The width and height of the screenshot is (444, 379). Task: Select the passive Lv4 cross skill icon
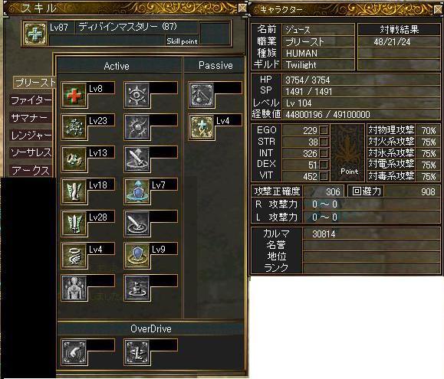[x=201, y=127]
